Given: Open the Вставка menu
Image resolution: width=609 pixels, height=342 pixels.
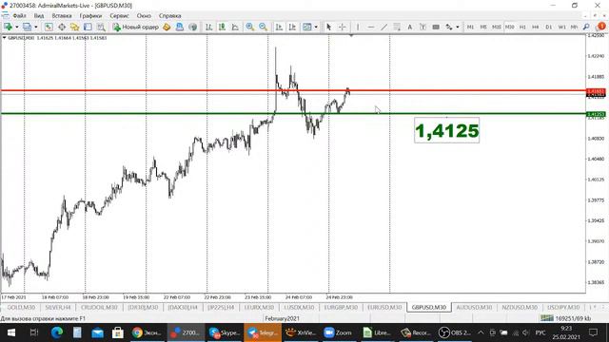Looking at the screenshot, I should (62, 16).
